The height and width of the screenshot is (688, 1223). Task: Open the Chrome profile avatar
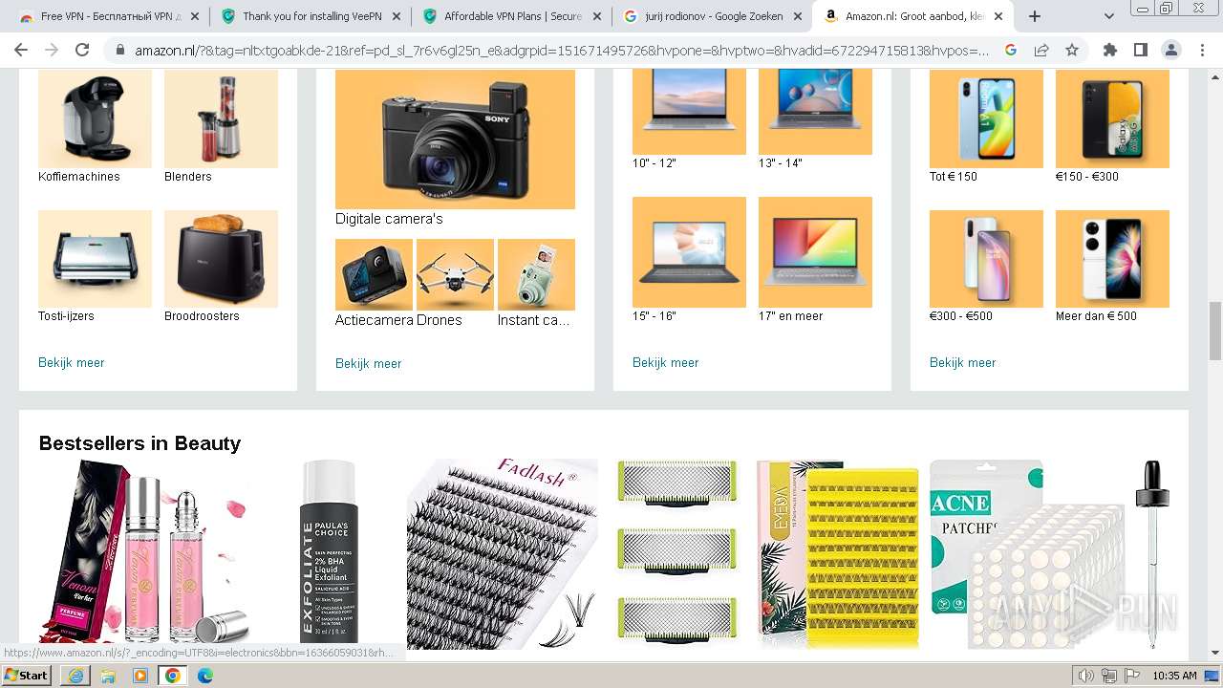coord(1171,51)
